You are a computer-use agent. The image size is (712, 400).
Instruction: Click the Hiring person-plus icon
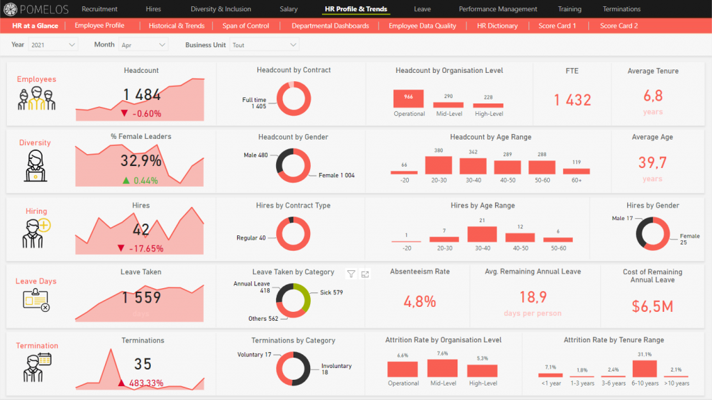35,233
